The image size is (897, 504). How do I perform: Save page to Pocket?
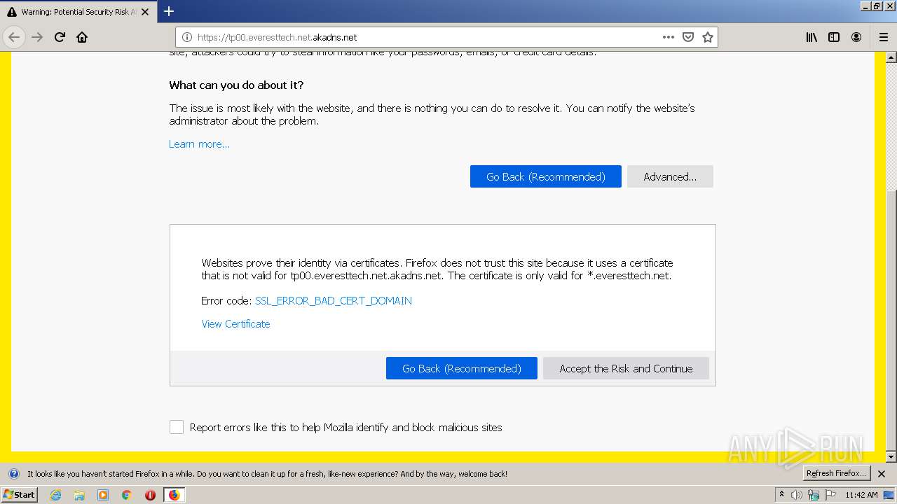pyautogui.click(x=688, y=37)
